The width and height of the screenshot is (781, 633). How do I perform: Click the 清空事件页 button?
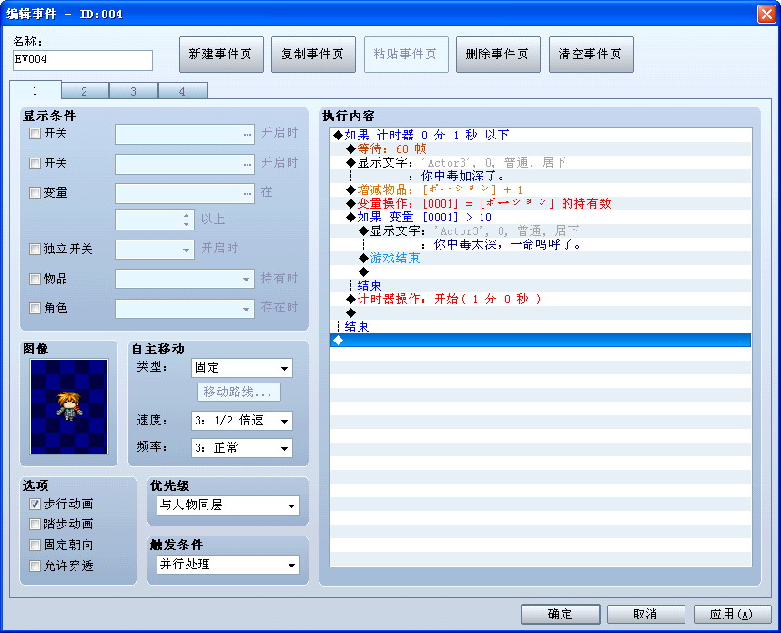point(591,55)
